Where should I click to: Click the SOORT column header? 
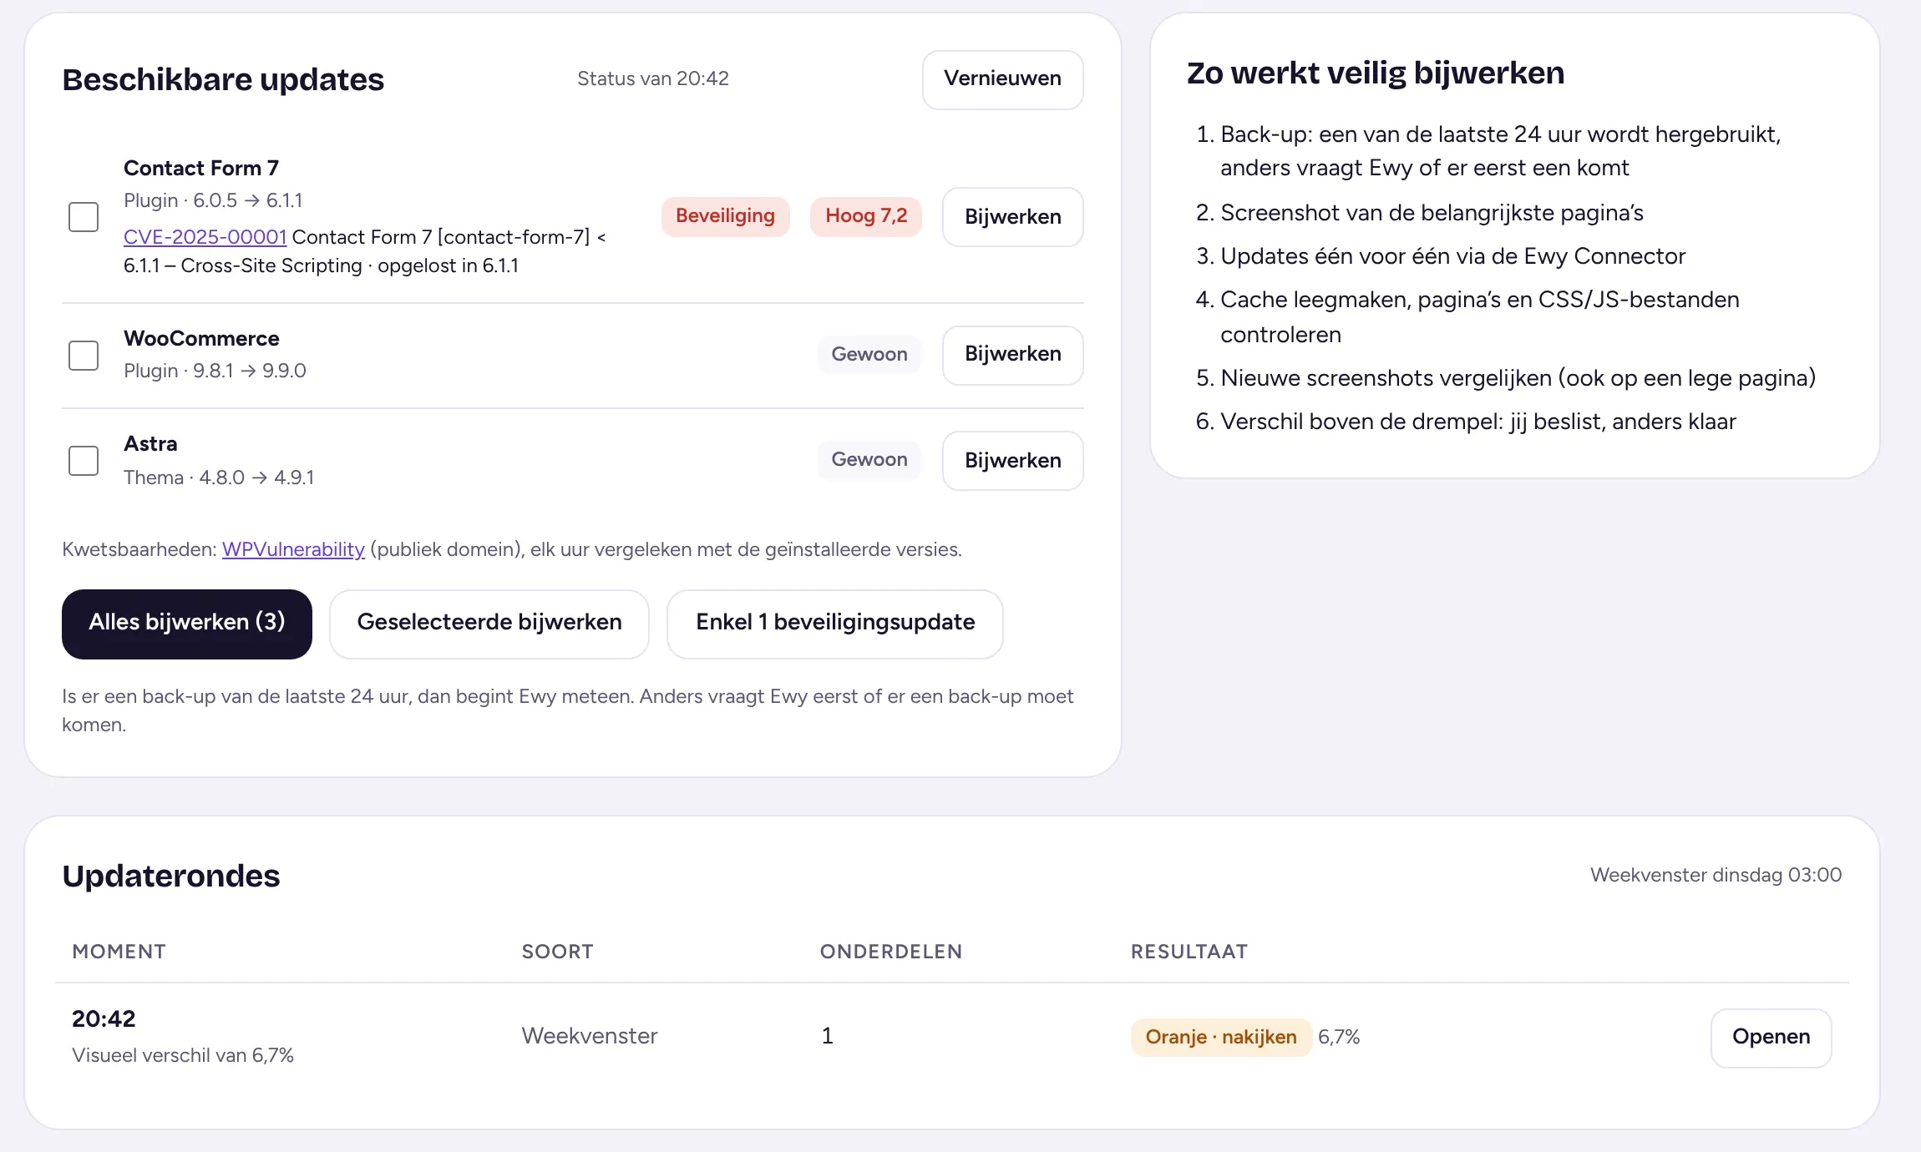click(557, 952)
